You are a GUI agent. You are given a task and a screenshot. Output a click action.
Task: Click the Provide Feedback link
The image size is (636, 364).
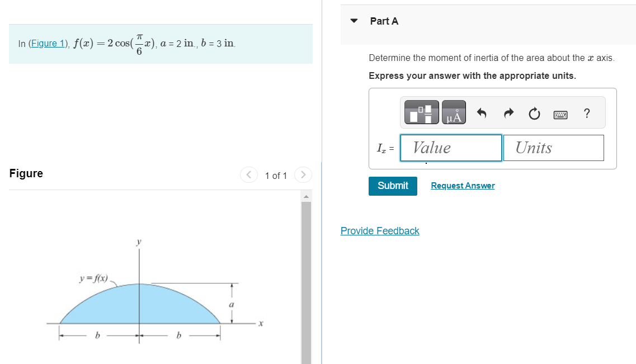(380, 231)
